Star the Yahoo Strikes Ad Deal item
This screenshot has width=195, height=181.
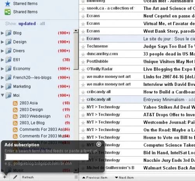83,108
